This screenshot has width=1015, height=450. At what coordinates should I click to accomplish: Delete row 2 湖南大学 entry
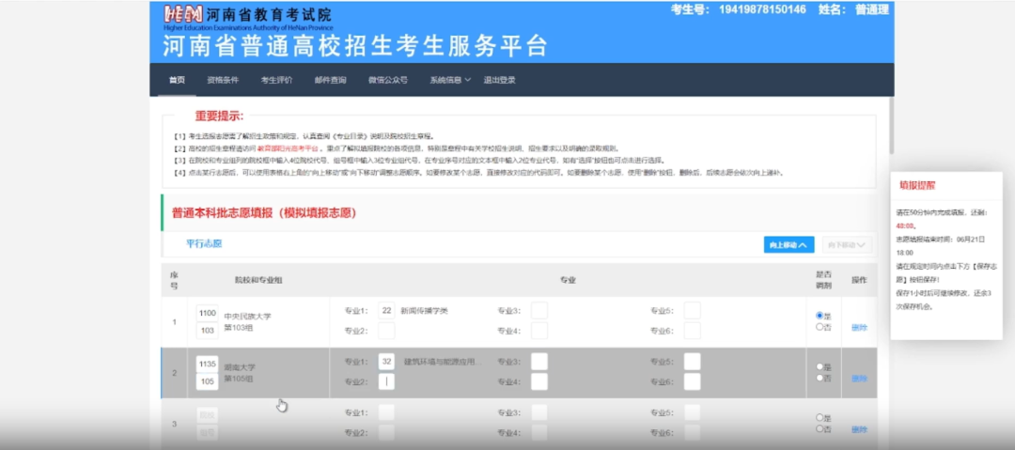(x=859, y=378)
